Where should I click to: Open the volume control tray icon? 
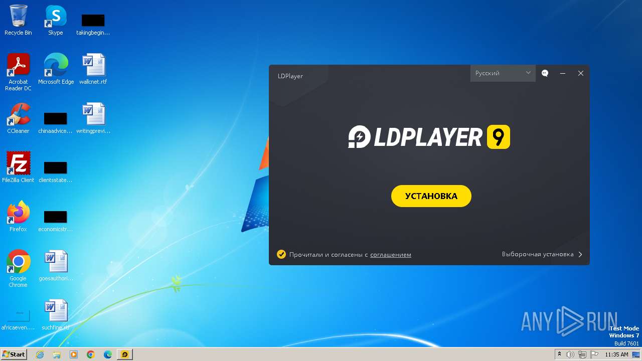(x=570, y=354)
